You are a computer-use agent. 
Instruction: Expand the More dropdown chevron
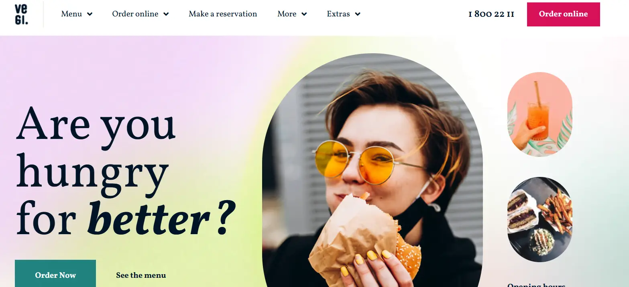(x=304, y=14)
